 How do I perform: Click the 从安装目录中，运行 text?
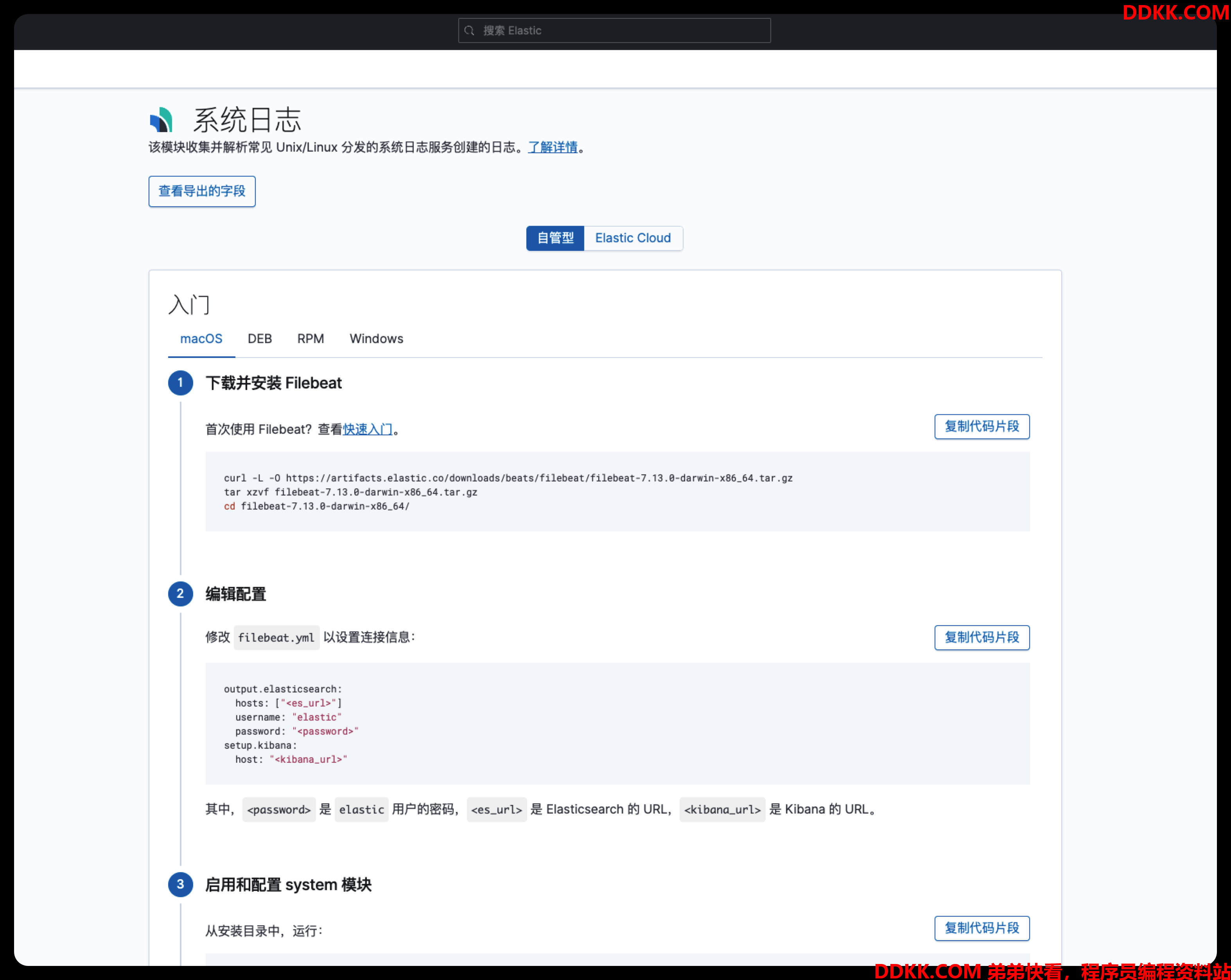pyautogui.click(x=264, y=931)
